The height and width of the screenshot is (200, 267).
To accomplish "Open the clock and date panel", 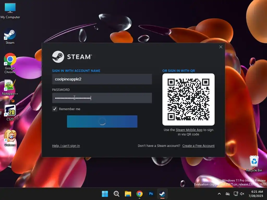I will (256, 194).
